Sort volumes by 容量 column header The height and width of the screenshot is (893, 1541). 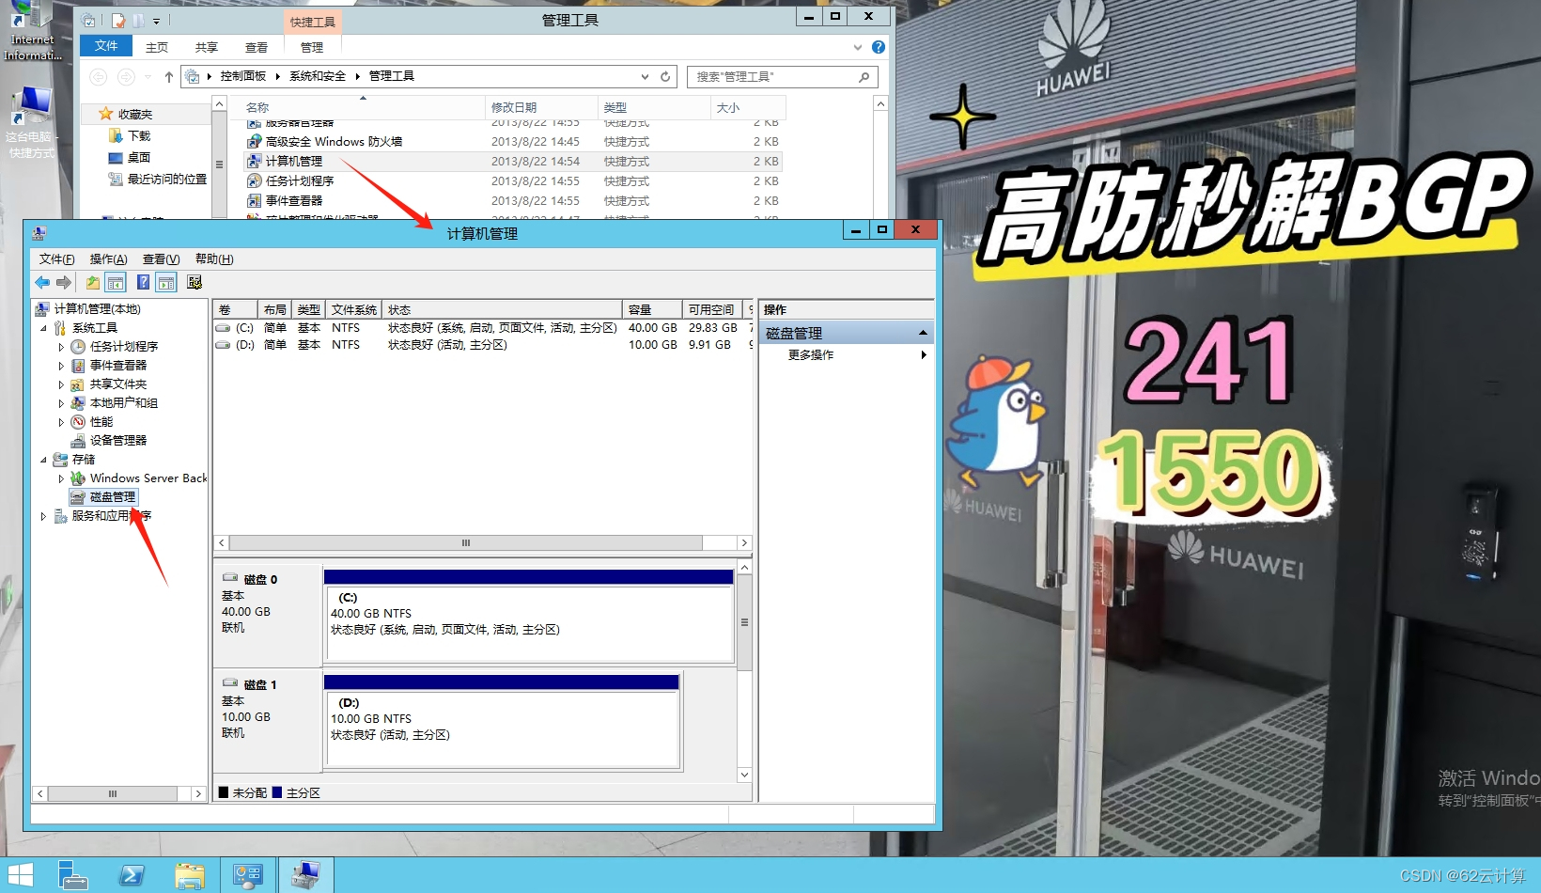[x=652, y=309]
